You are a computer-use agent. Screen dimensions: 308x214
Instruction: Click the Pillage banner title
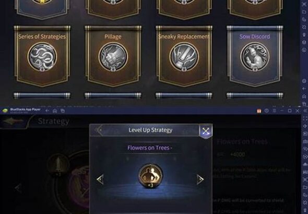tap(113, 37)
